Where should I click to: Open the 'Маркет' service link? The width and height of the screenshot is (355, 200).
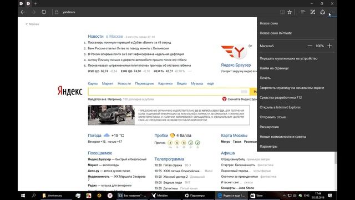(x=108, y=83)
